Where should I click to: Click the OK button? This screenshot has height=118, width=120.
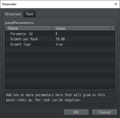[x=76, y=112]
